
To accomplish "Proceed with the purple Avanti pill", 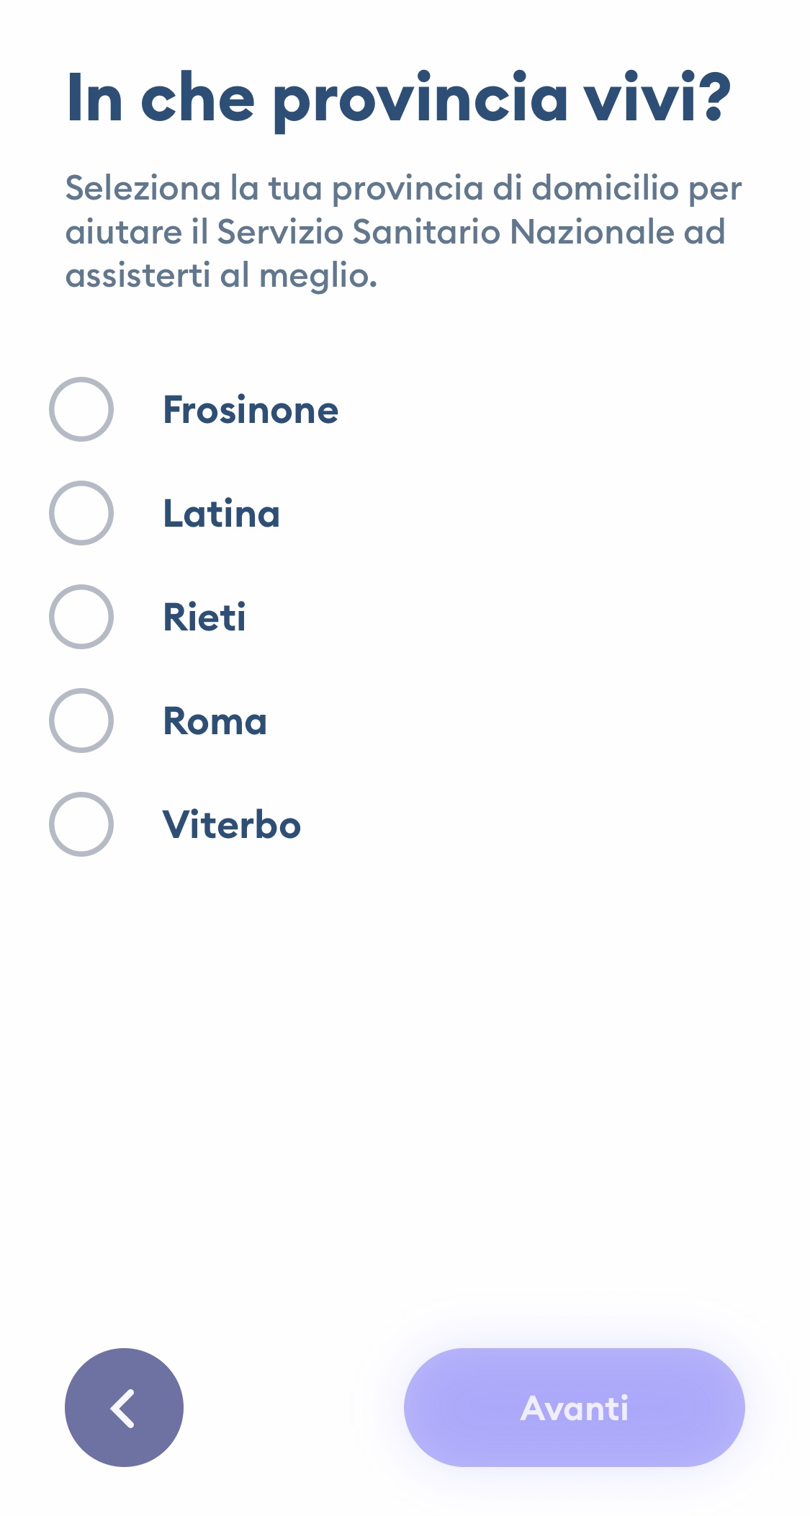I will click(574, 1407).
